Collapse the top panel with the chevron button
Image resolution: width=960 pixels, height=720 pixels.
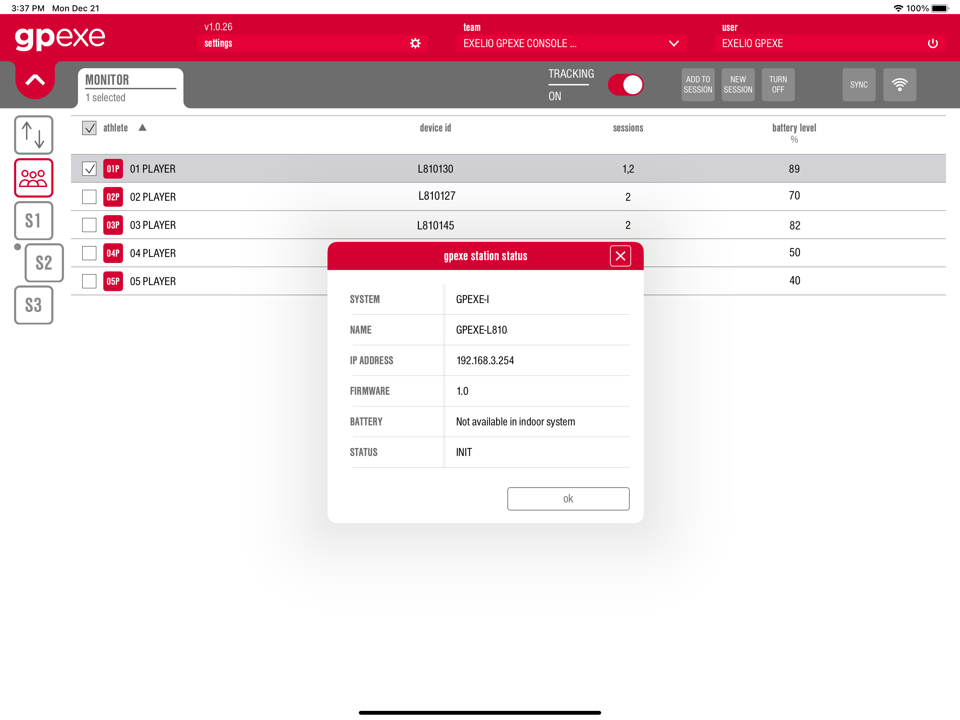[x=35, y=81]
